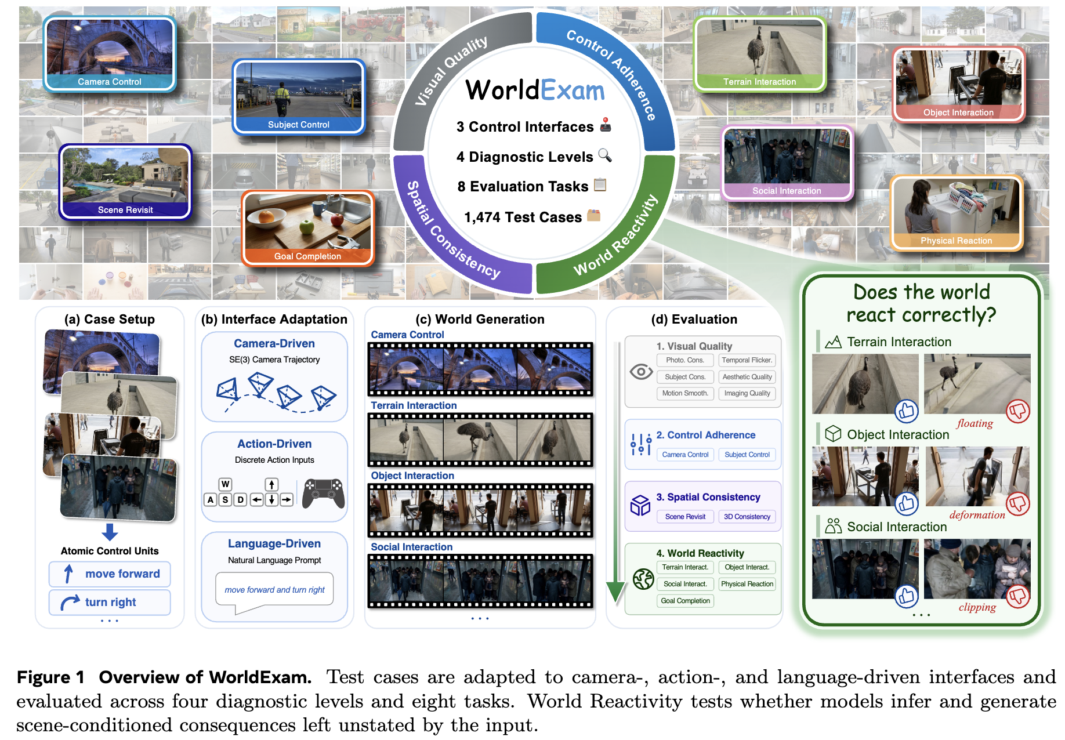1065x740 pixels.
Task: Click the Temporal Flicker. tag
Action: pos(747,360)
